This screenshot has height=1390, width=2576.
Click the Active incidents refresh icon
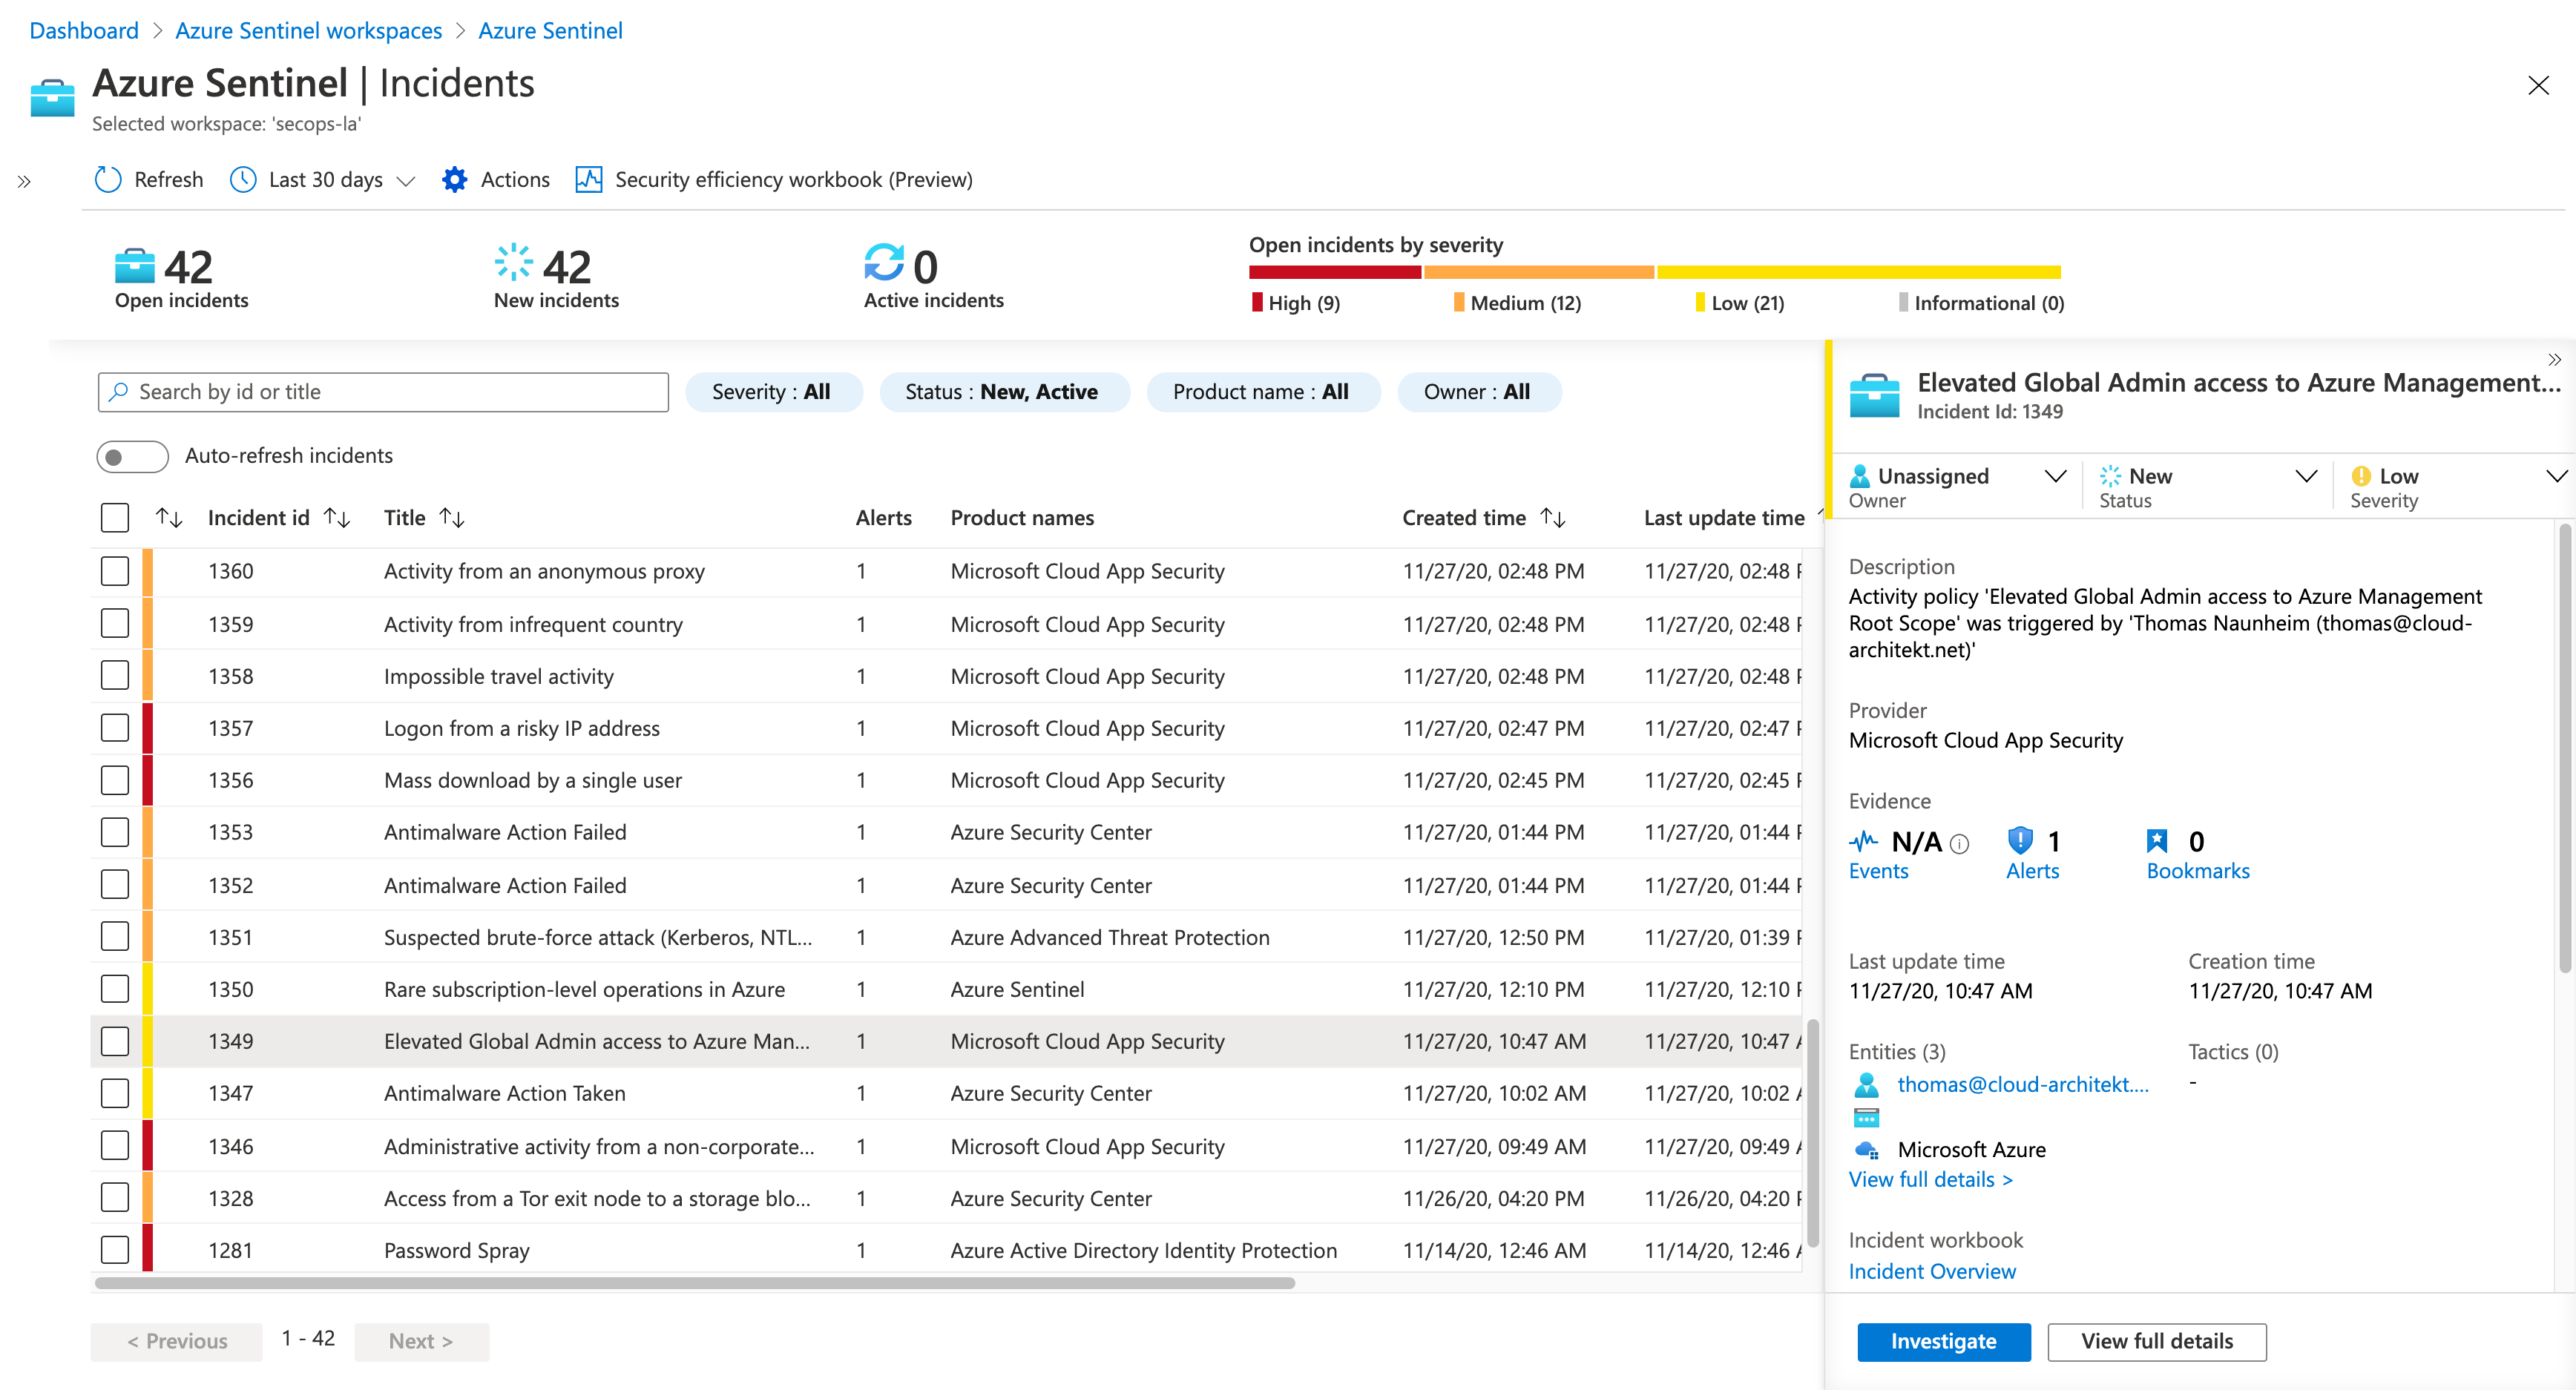884,263
